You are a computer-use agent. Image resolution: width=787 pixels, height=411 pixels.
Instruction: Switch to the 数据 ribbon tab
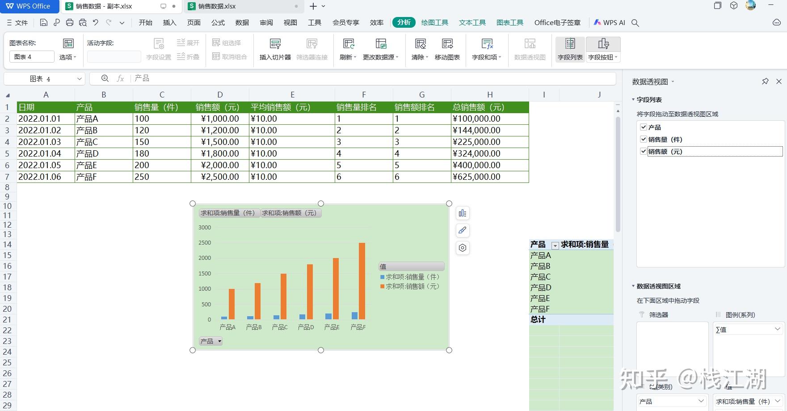[x=242, y=22]
